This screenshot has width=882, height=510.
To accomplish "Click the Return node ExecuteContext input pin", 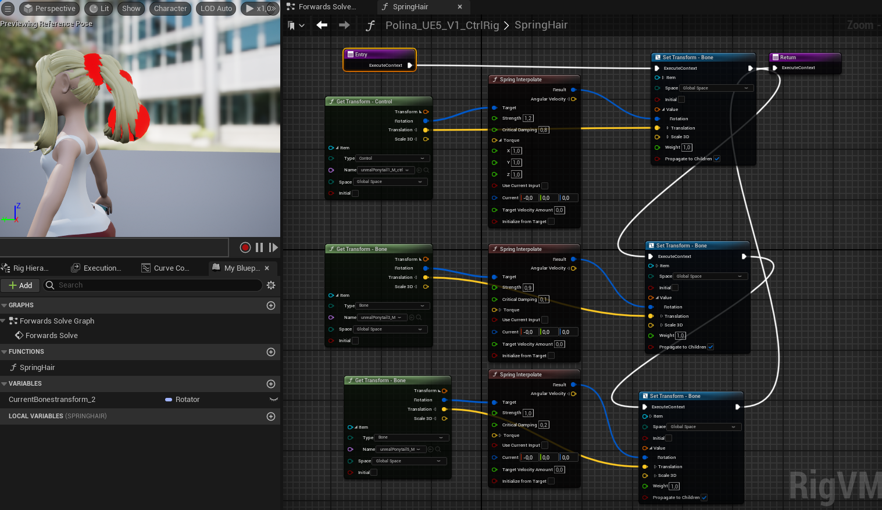I will pos(775,68).
